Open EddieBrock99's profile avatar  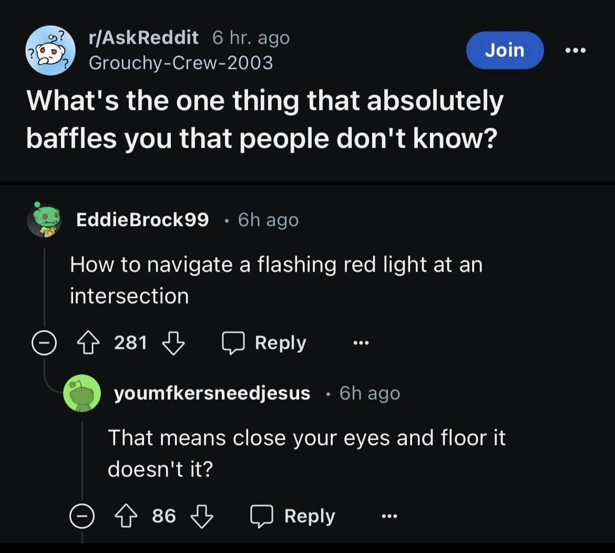point(46,219)
